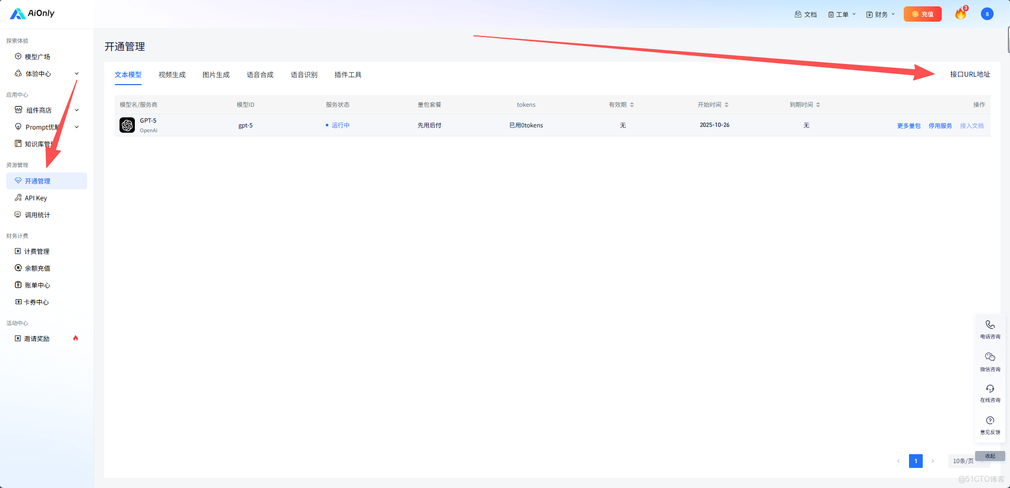Expand the Prompt优化 chevron

[x=77, y=127]
